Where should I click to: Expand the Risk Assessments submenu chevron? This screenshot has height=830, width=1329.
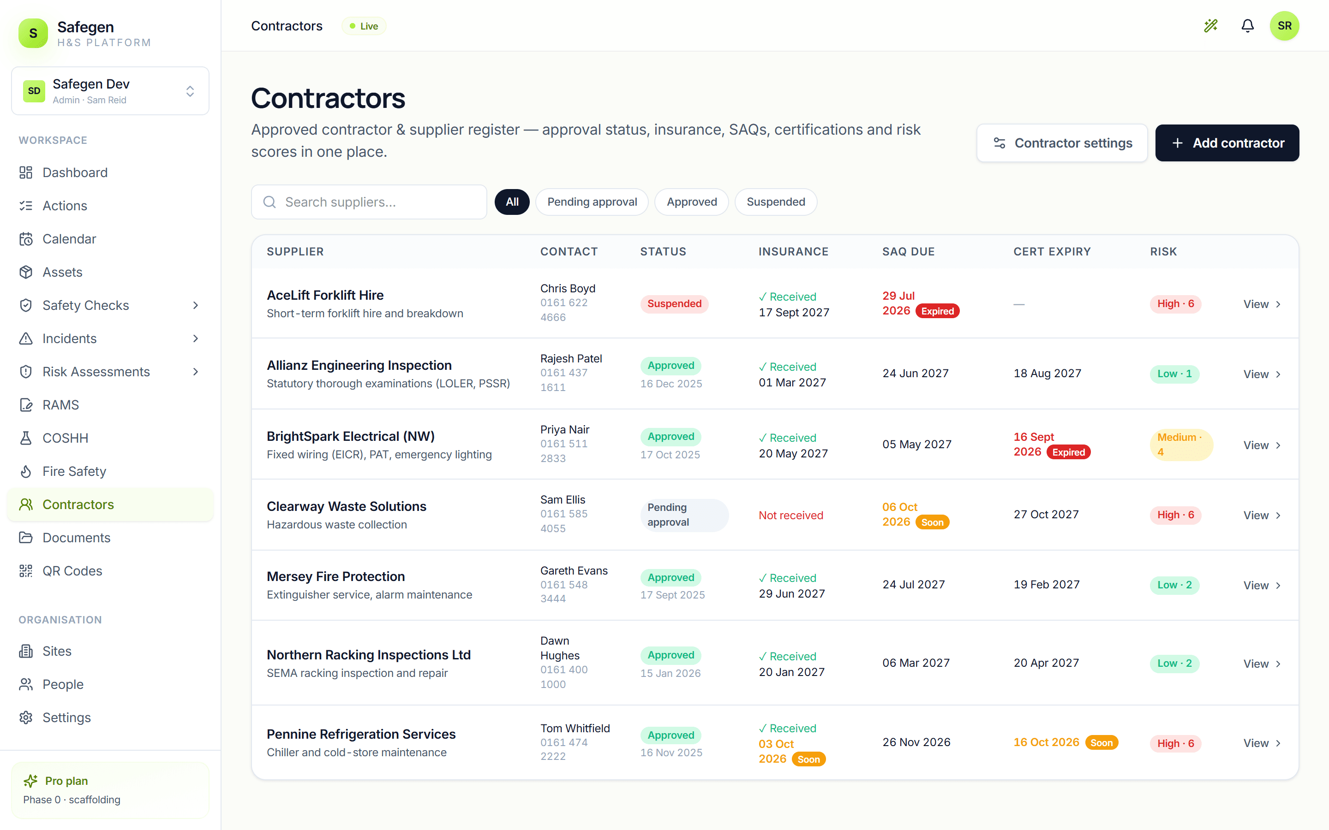pos(196,372)
